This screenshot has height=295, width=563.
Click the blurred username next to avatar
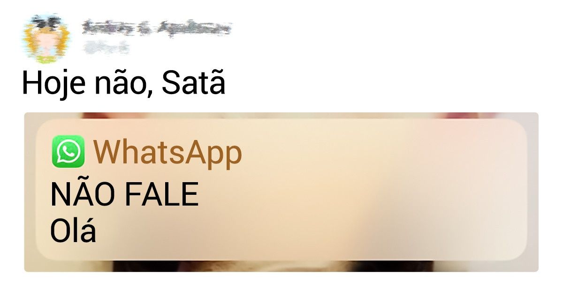(x=156, y=29)
